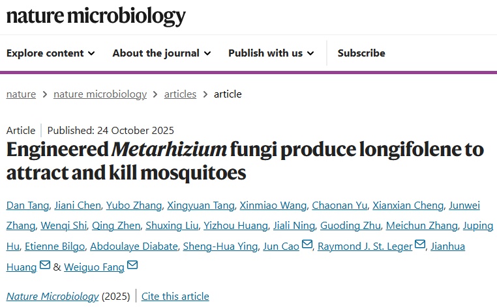The image size is (497, 307).
Task: View author Dan Tang's details
Action: click(27, 206)
